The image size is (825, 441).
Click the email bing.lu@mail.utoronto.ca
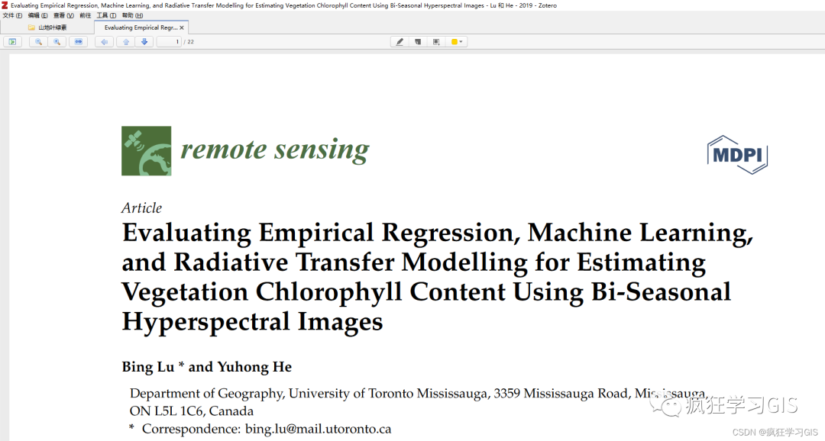pyautogui.click(x=319, y=429)
